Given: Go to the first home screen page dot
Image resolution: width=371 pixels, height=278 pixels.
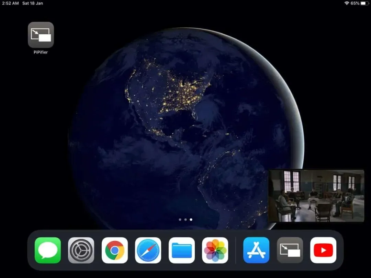Looking at the screenshot, I should pos(180,220).
